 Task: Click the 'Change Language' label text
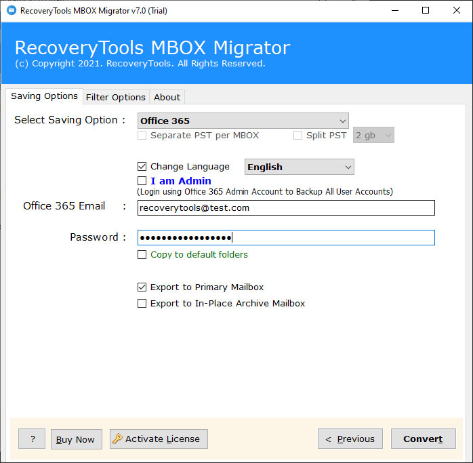coord(190,166)
